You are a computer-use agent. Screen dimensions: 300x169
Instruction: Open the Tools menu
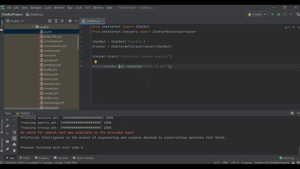click(78, 8)
